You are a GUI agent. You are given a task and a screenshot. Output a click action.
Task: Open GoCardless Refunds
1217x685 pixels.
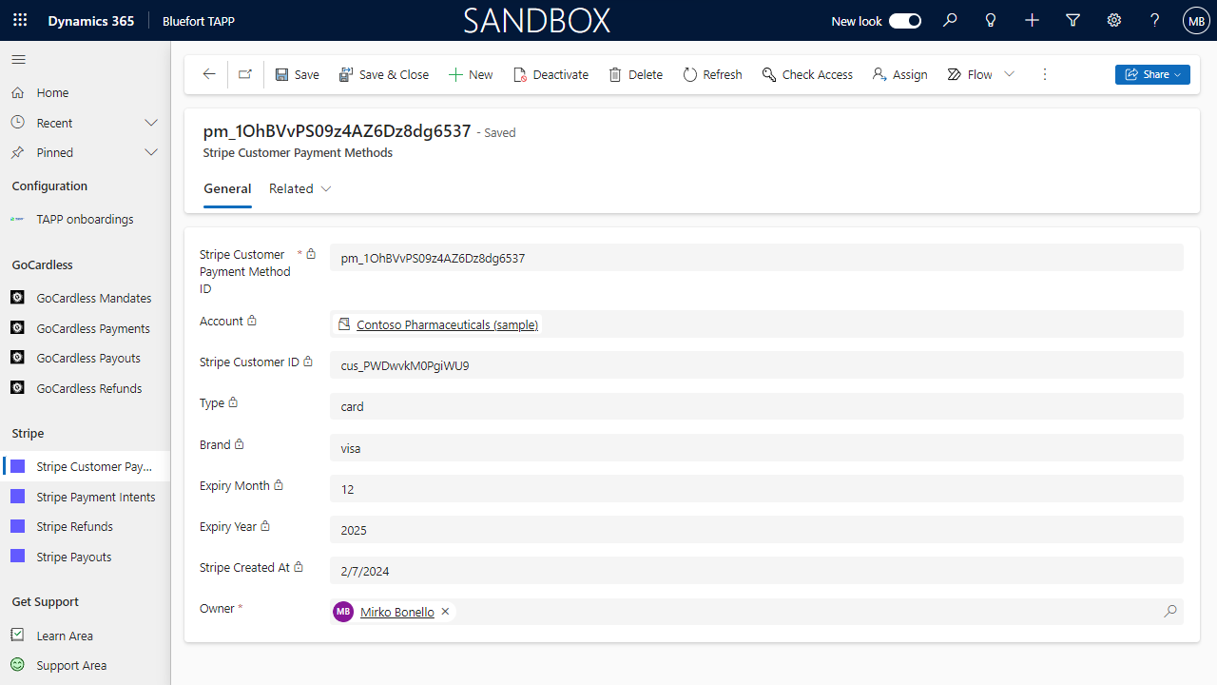pyautogui.click(x=85, y=389)
